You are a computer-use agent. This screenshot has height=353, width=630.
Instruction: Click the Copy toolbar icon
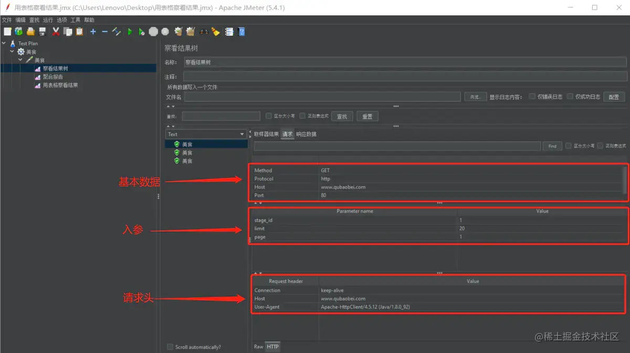click(x=68, y=31)
